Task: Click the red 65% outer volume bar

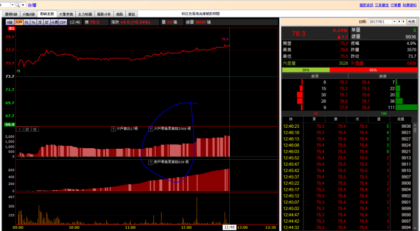Action: coord(373,70)
